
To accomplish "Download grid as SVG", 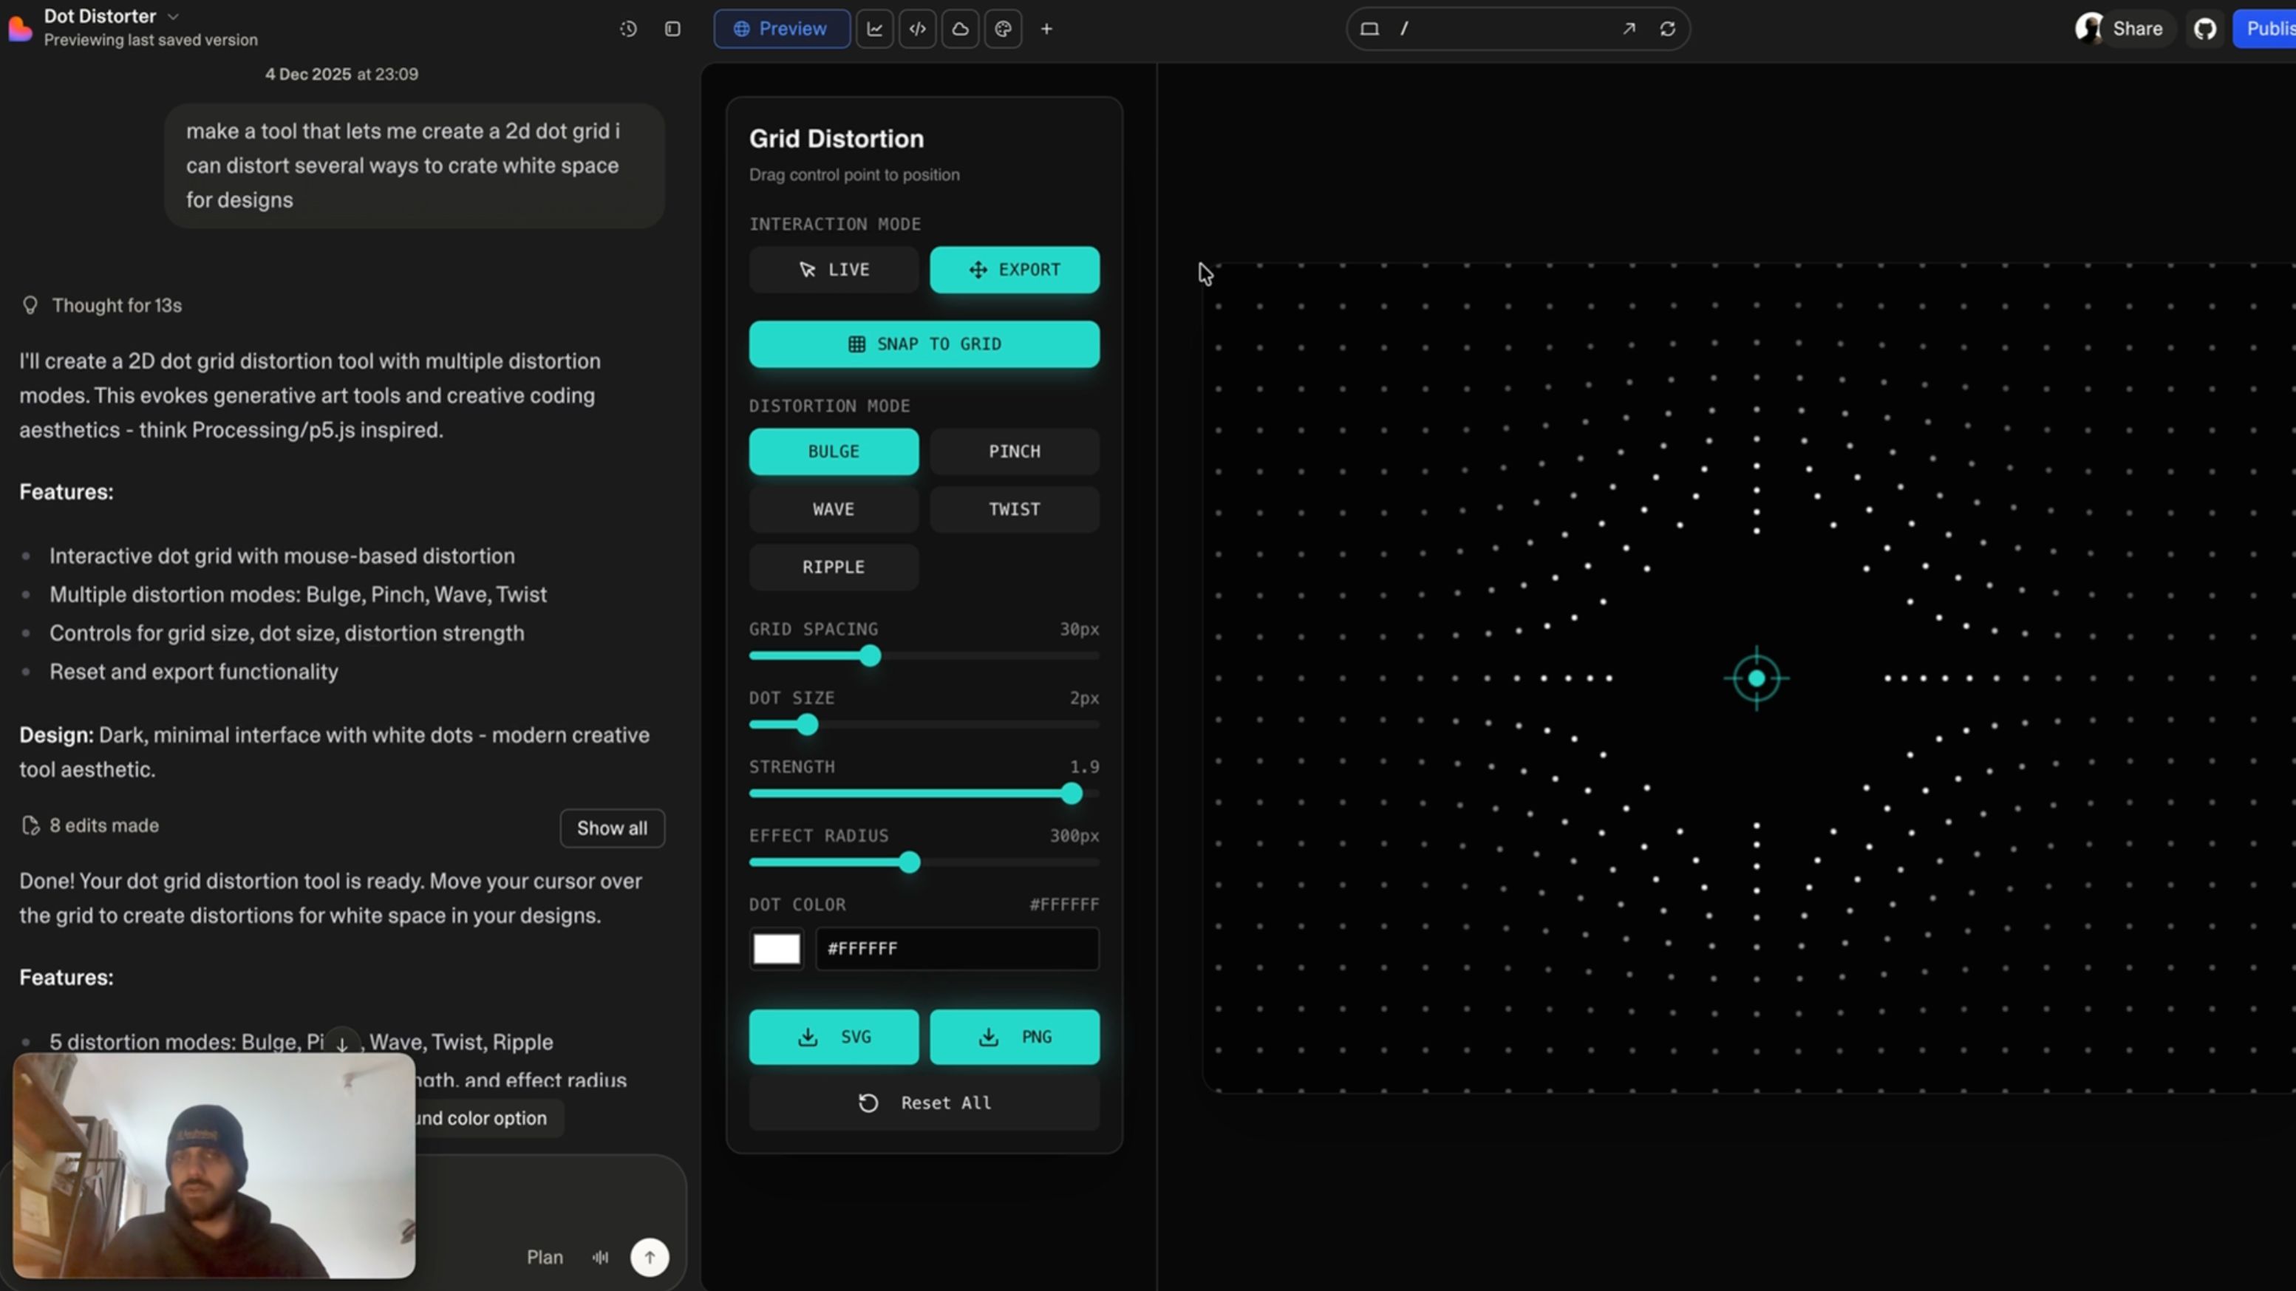I will 834,1037.
